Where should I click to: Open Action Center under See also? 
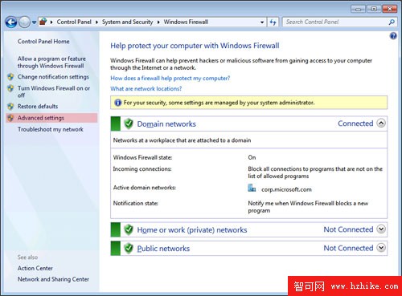click(x=35, y=268)
